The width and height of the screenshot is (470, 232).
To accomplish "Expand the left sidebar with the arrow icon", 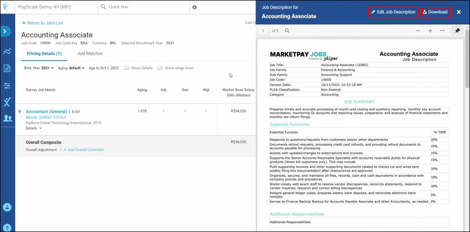I will pyautogui.click(x=6, y=32).
